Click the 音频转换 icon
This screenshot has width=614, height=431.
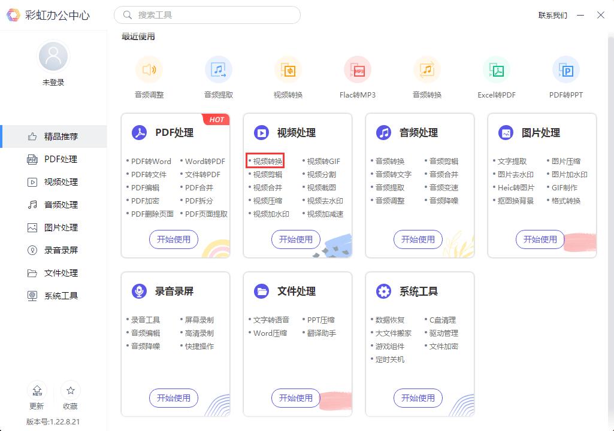(x=427, y=69)
